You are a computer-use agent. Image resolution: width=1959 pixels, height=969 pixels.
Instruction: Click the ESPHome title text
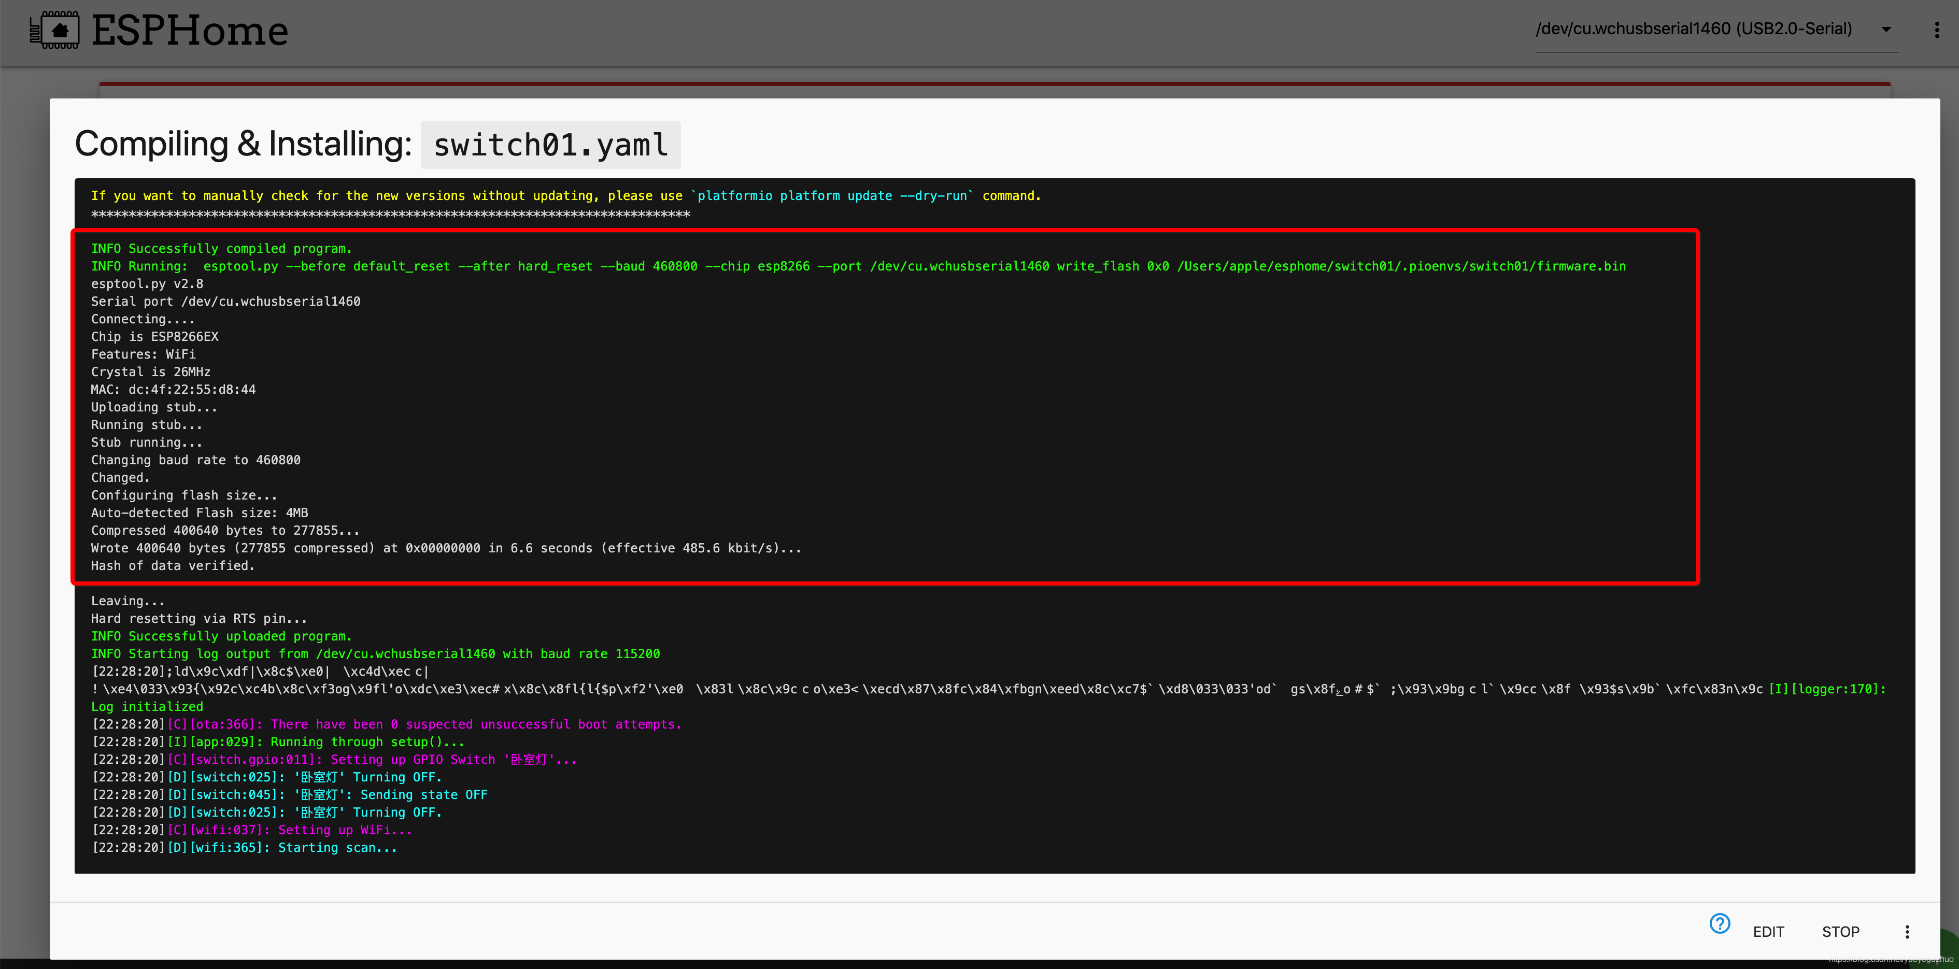pyautogui.click(x=190, y=31)
